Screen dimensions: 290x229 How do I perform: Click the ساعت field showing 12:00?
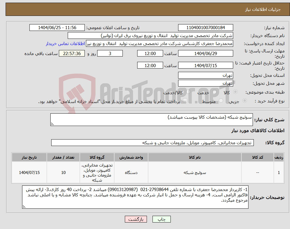point(150,53)
